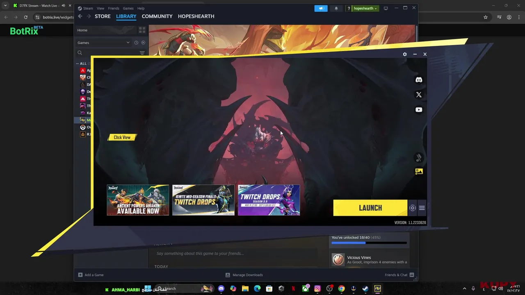Close the game launcher window

pyautogui.click(x=425, y=54)
